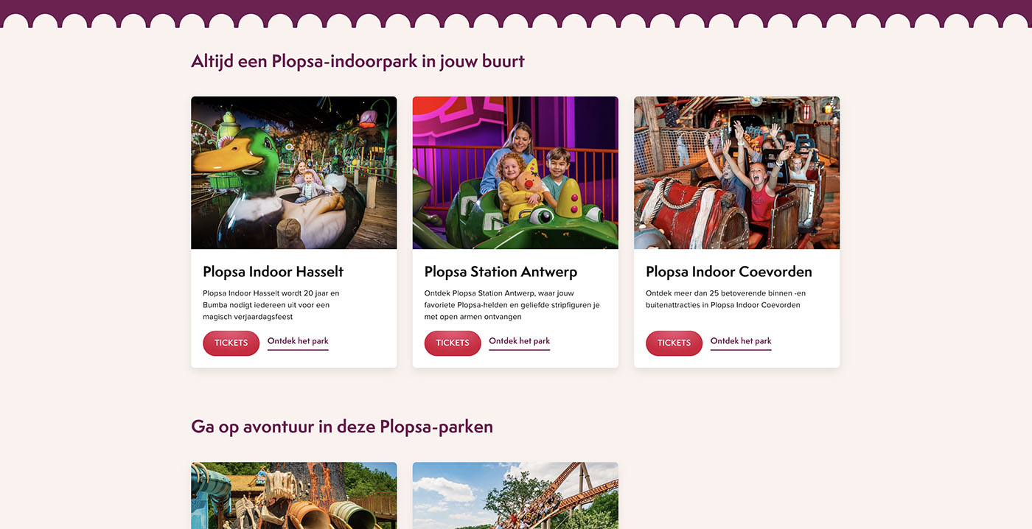Viewport: 1032px width, 529px height.
Task: Select the 'Plopsa Station Antwerp' card title
Action: pyautogui.click(x=501, y=271)
